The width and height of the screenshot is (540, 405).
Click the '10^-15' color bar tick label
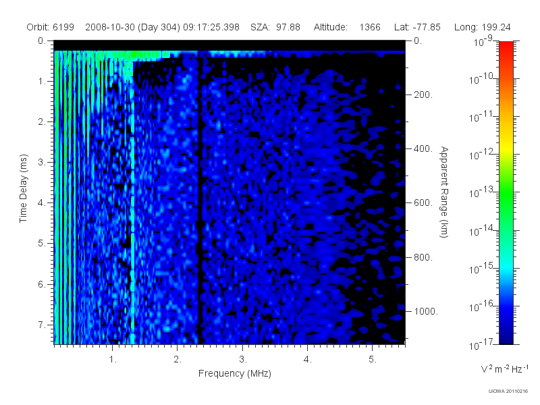click(481, 268)
